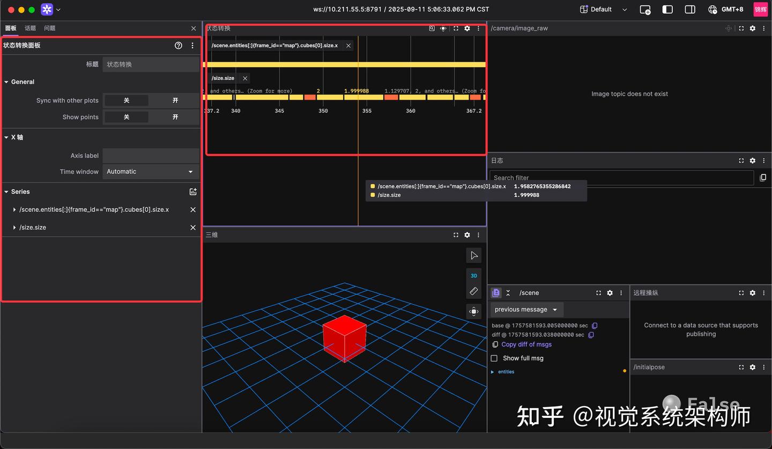Remove the /size.size series with its X button
772x449 pixels.
tap(192, 227)
